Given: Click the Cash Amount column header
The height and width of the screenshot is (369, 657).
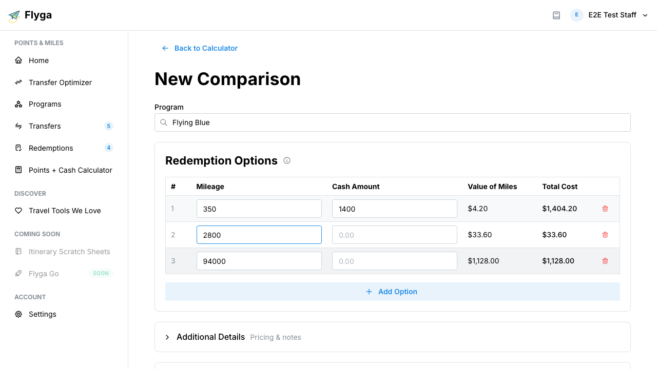Looking at the screenshot, I should (356, 187).
